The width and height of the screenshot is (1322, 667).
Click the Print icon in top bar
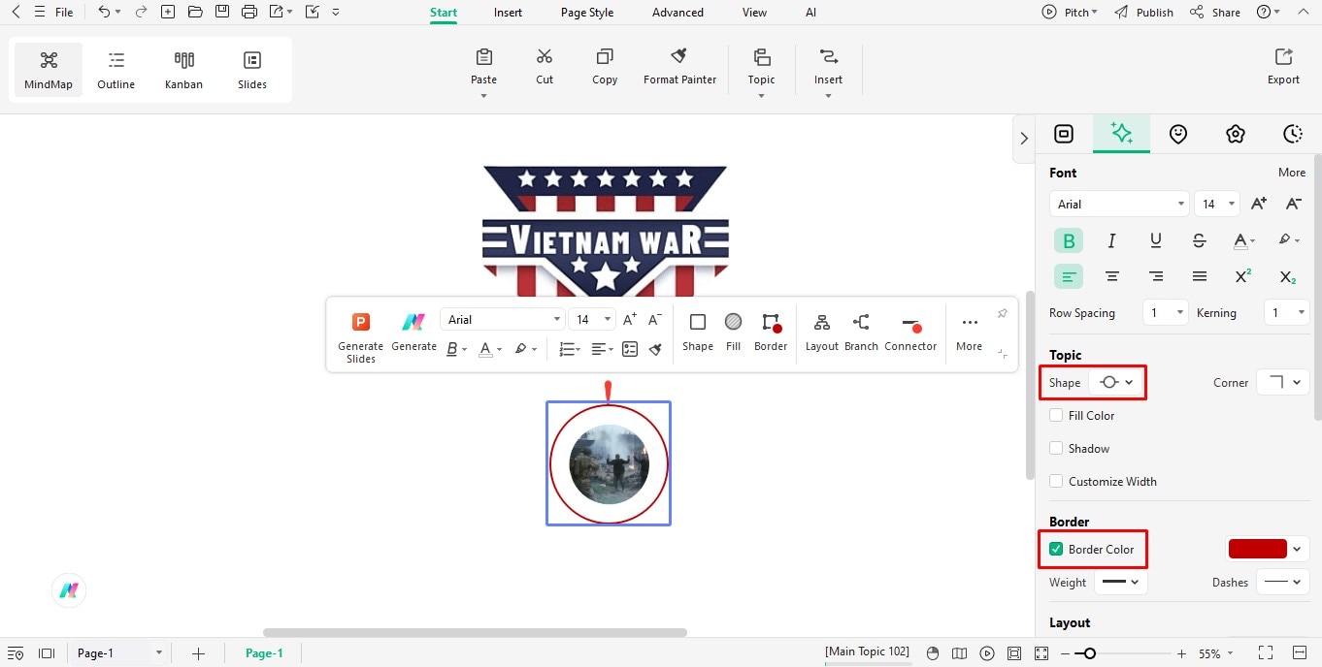tap(249, 12)
